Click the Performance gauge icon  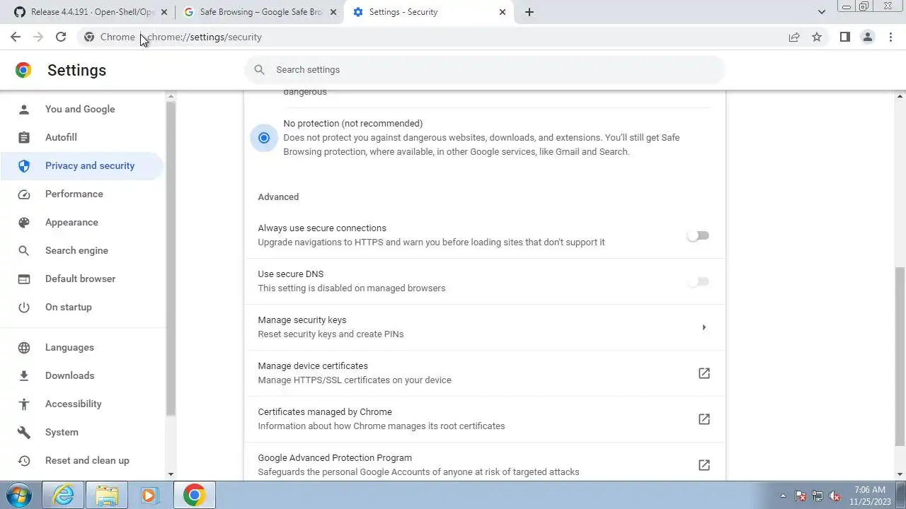click(x=24, y=194)
